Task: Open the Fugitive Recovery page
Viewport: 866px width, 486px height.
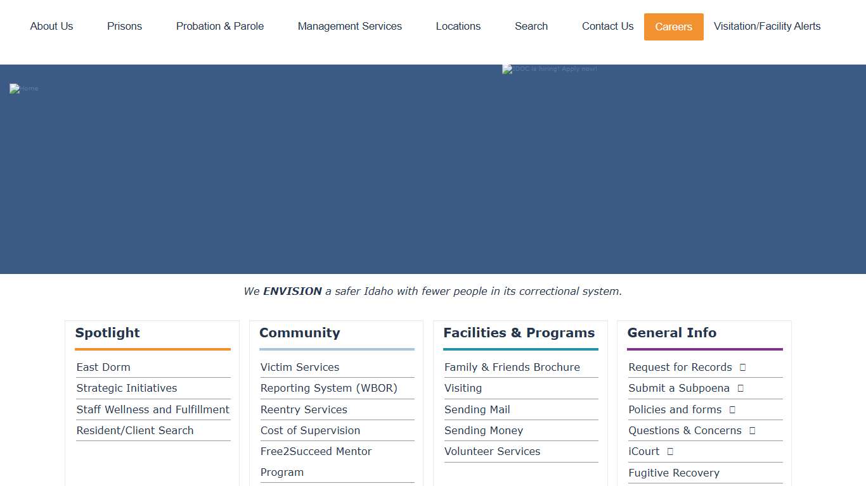Action: coord(674,473)
